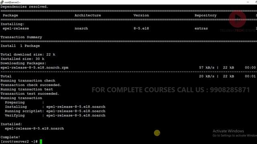This screenshot has width=257, height=144.
Task: Click the 'Installing:' heading line
Action: (x=12, y=24)
